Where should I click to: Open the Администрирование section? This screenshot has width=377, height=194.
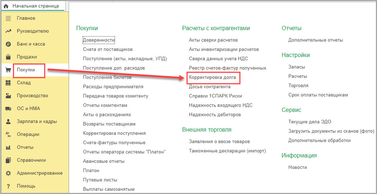(40, 173)
